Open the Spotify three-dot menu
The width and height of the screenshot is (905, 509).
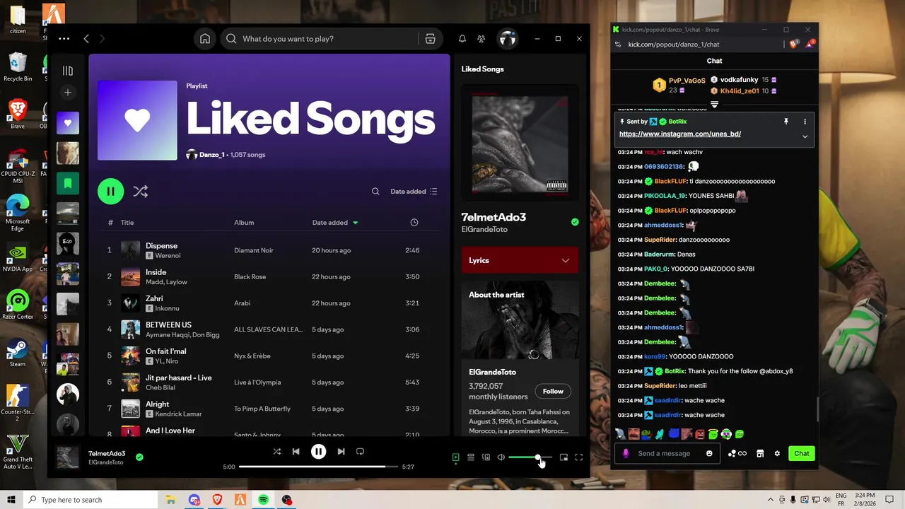click(x=64, y=39)
